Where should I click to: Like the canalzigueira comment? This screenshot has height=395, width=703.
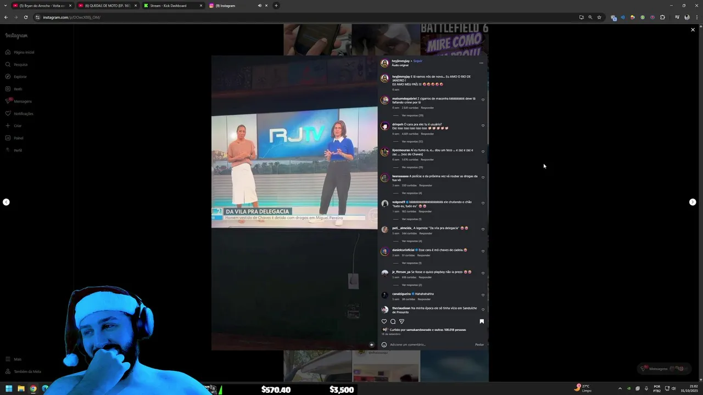pyautogui.click(x=483, y=295)
